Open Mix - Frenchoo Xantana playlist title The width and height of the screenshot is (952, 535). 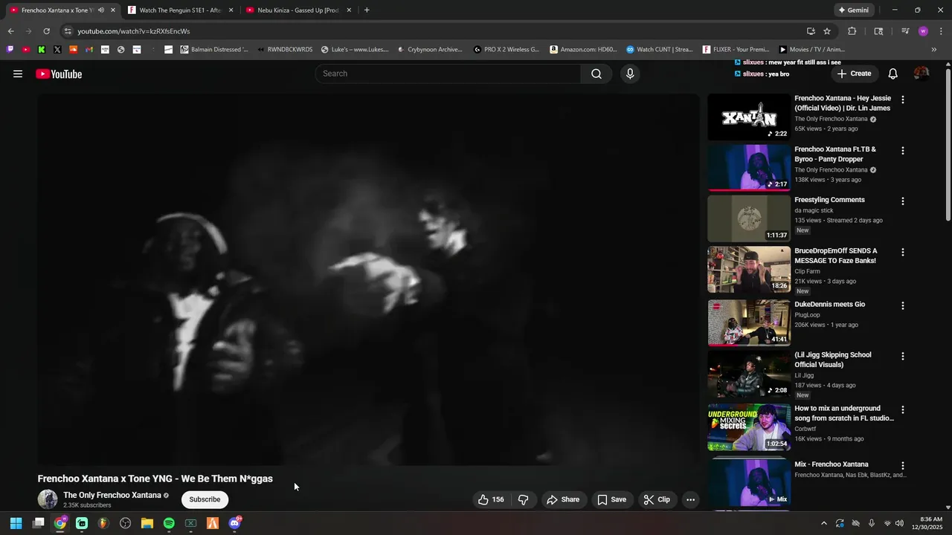pos(832,464)
